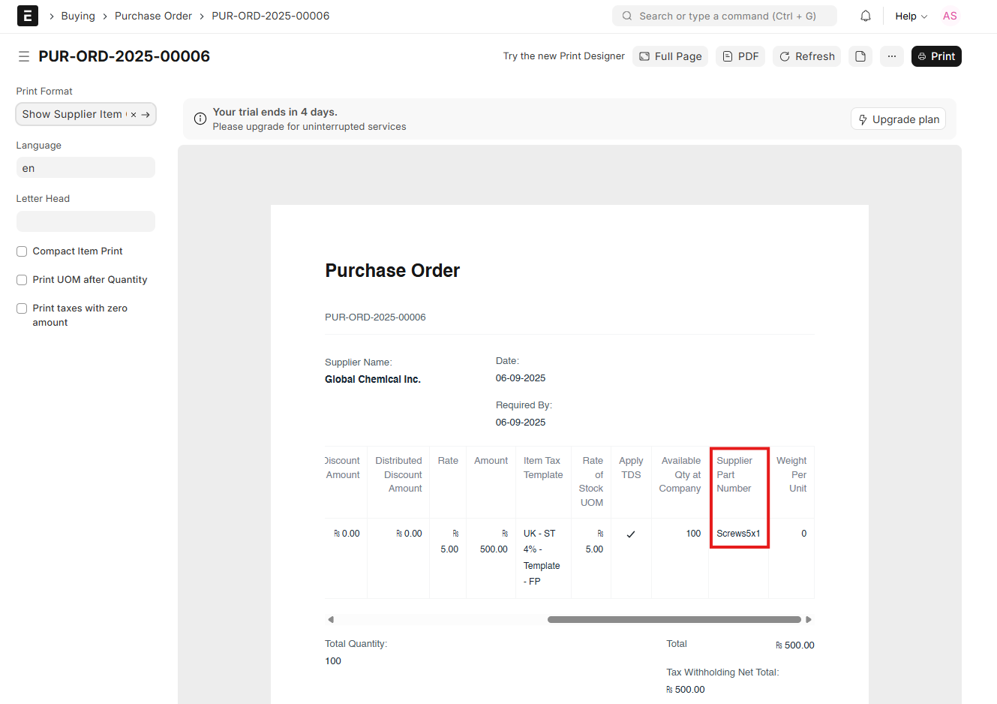This screenshot has height=704, width=997.
Task: Open the three-dots more options menu
Action: [x=891, y=56]
